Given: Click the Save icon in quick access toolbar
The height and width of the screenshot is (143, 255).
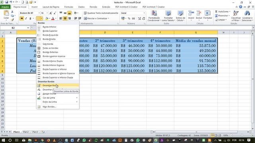Looking at the screenshot, I should (7, 2).
